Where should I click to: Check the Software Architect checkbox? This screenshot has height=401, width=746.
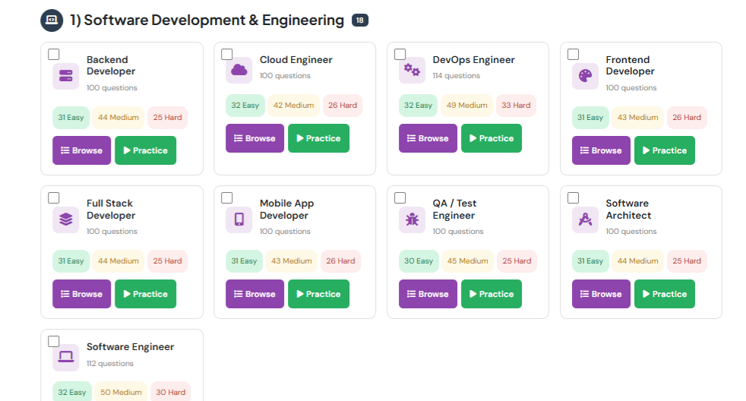574,198
